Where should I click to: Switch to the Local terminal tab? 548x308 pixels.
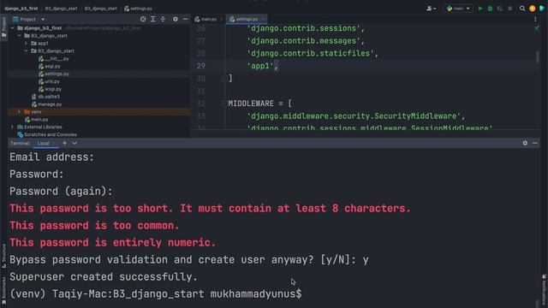pos(44,143)
